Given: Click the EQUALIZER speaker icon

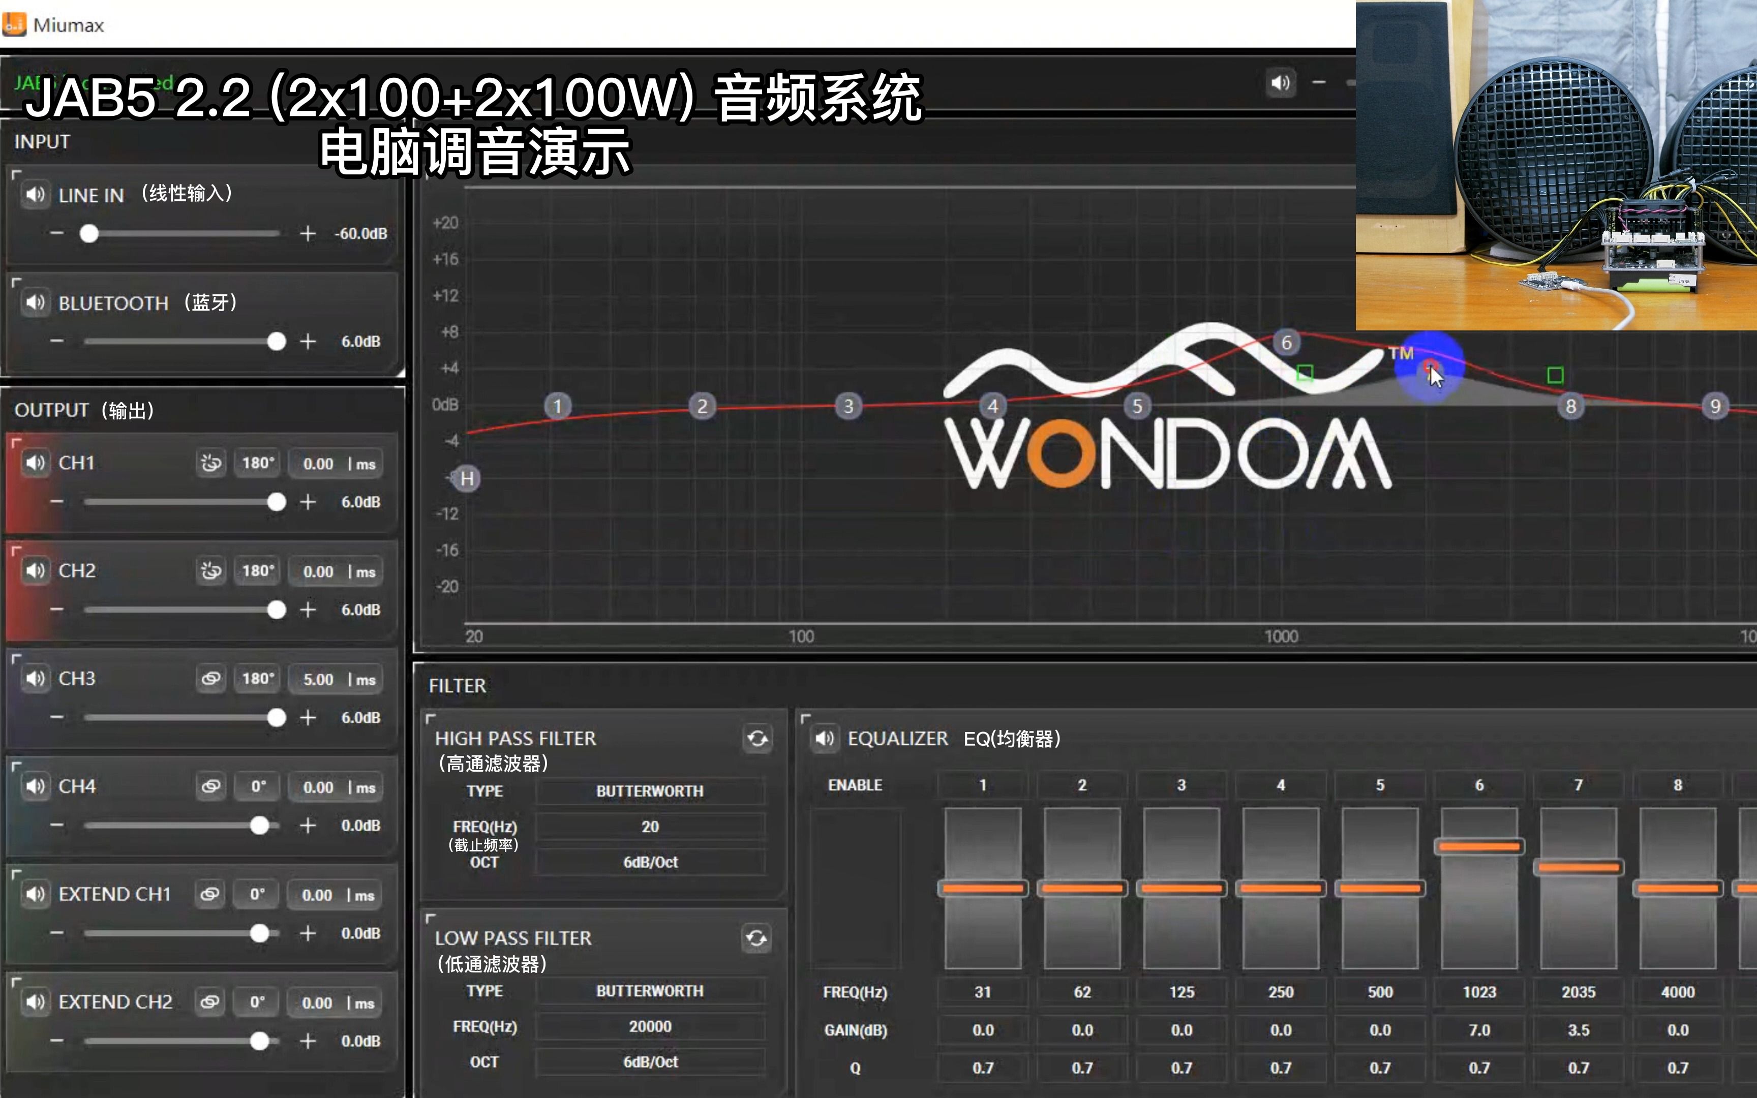Looking at the screenshot, I should point(824,738).
